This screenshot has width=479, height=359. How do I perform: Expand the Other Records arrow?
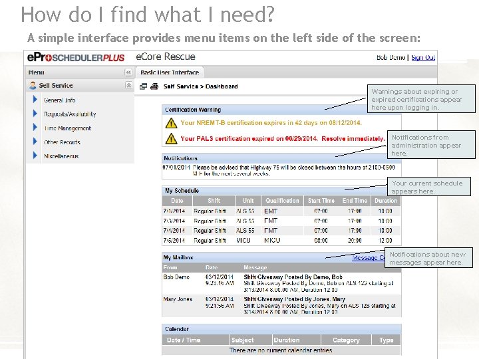point(35,142)
